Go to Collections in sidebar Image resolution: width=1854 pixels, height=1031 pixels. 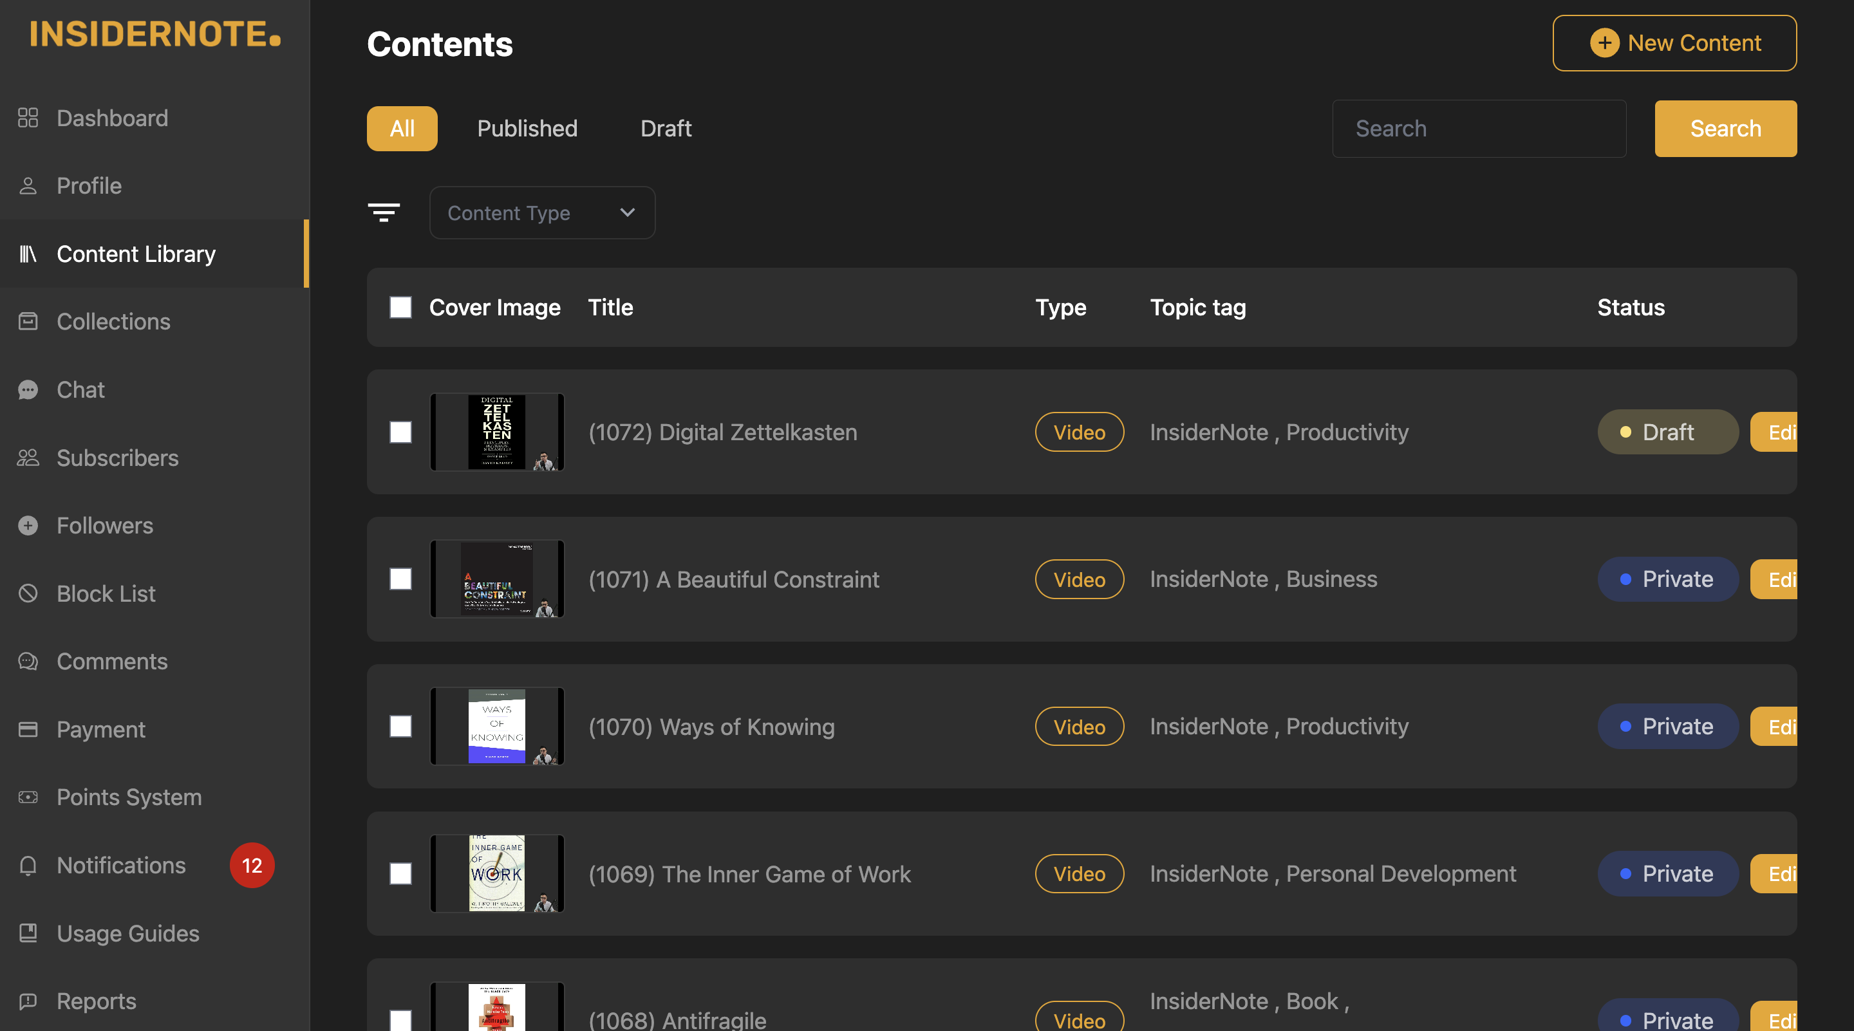click(x=154, y=322)
